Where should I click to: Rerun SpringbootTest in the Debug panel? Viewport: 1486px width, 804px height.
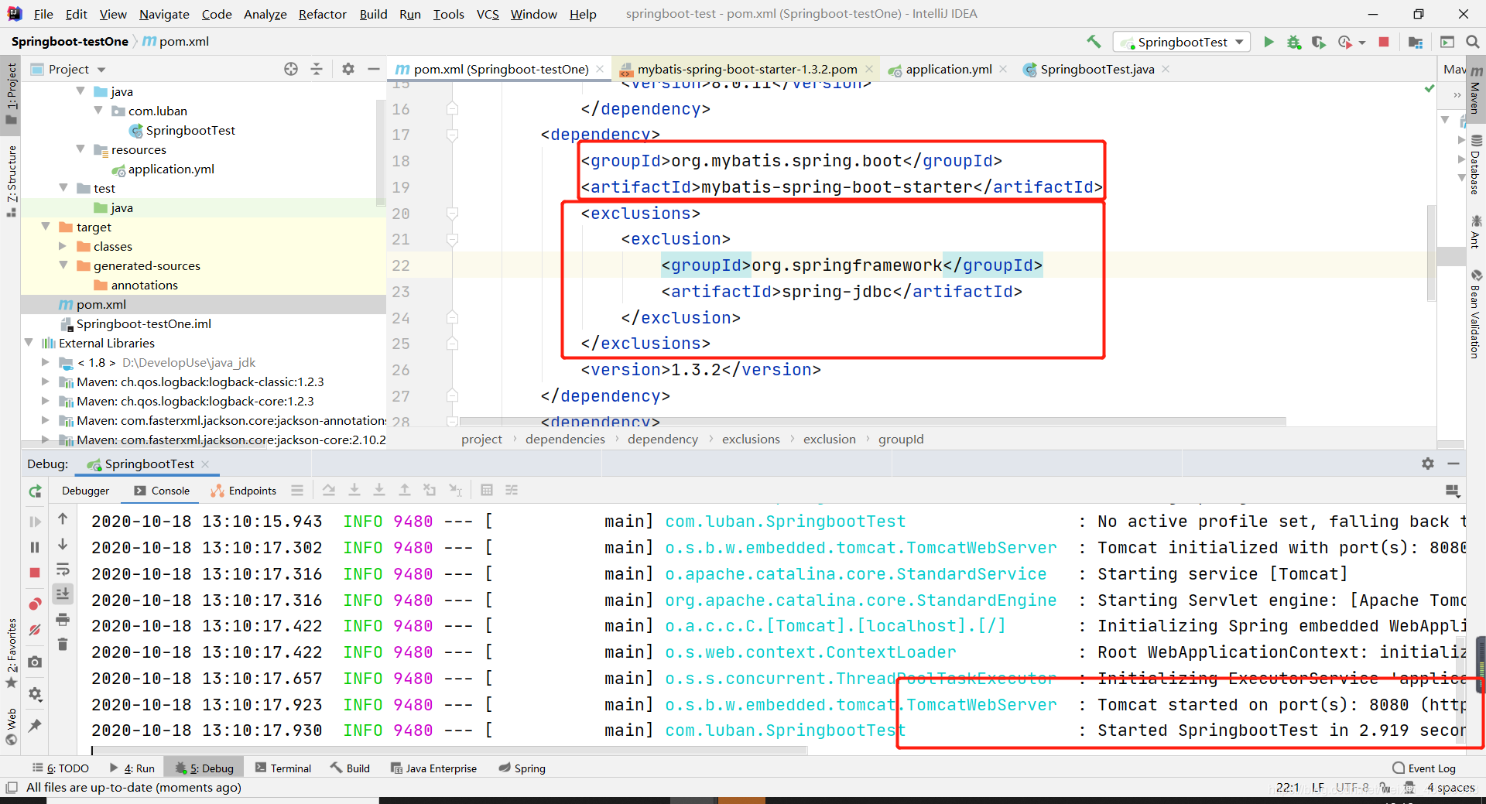pos(35,491)
